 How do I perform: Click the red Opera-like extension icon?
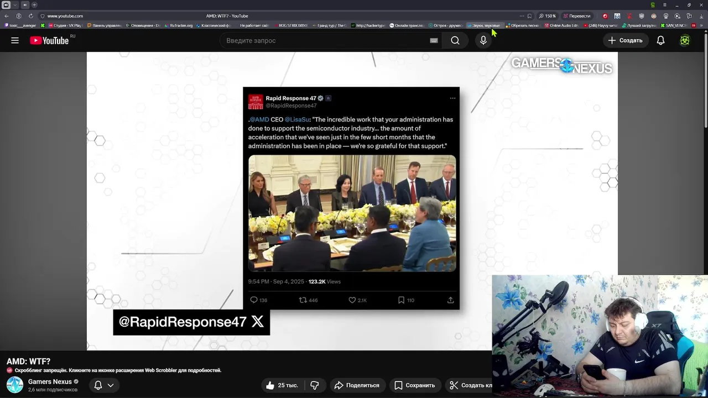pos(605,16)
